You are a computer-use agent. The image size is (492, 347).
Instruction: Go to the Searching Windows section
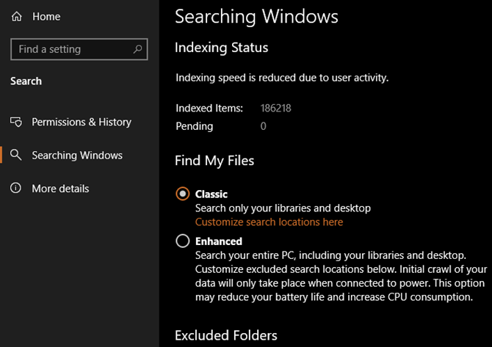click(x=76, y=156)
